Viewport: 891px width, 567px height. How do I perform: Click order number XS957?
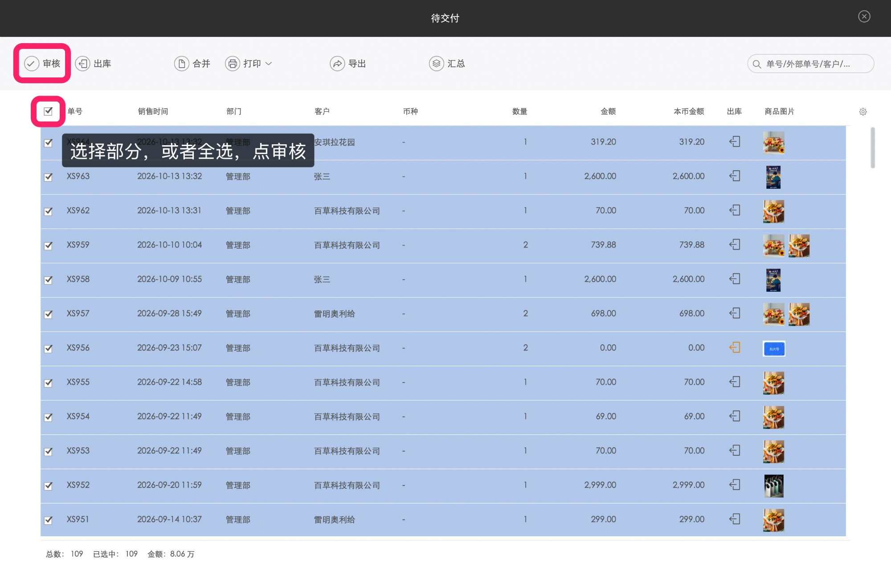coord(78,314)
